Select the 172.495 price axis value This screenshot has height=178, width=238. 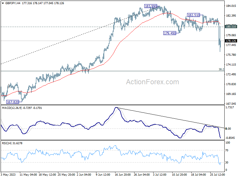tap(231, 74)
